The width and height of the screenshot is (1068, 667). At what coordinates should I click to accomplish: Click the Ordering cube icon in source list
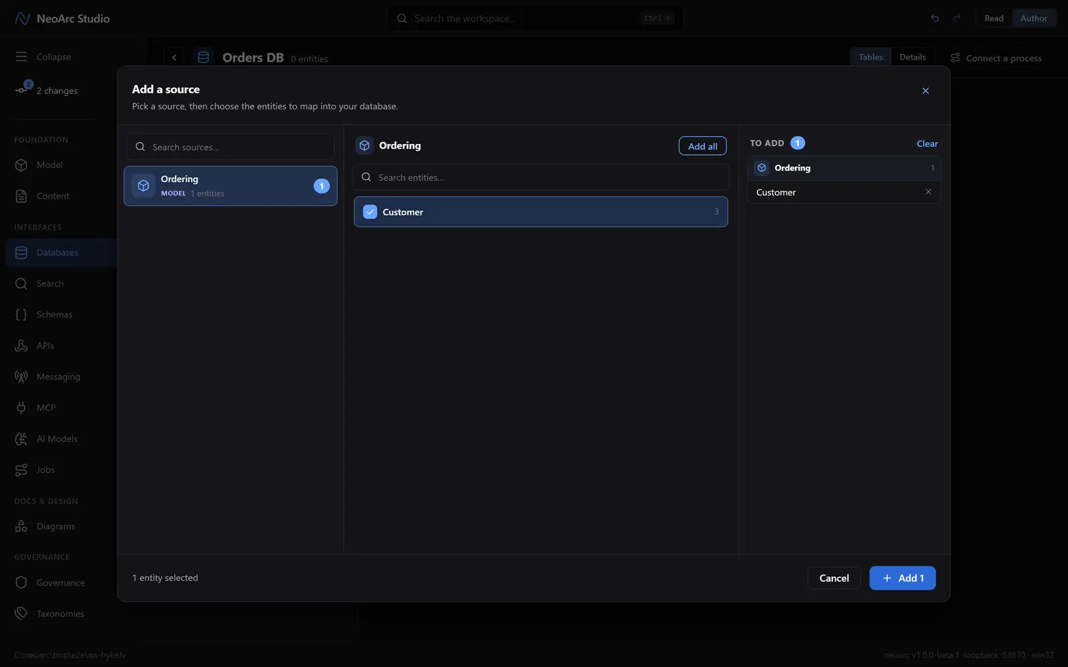(144, 186)
